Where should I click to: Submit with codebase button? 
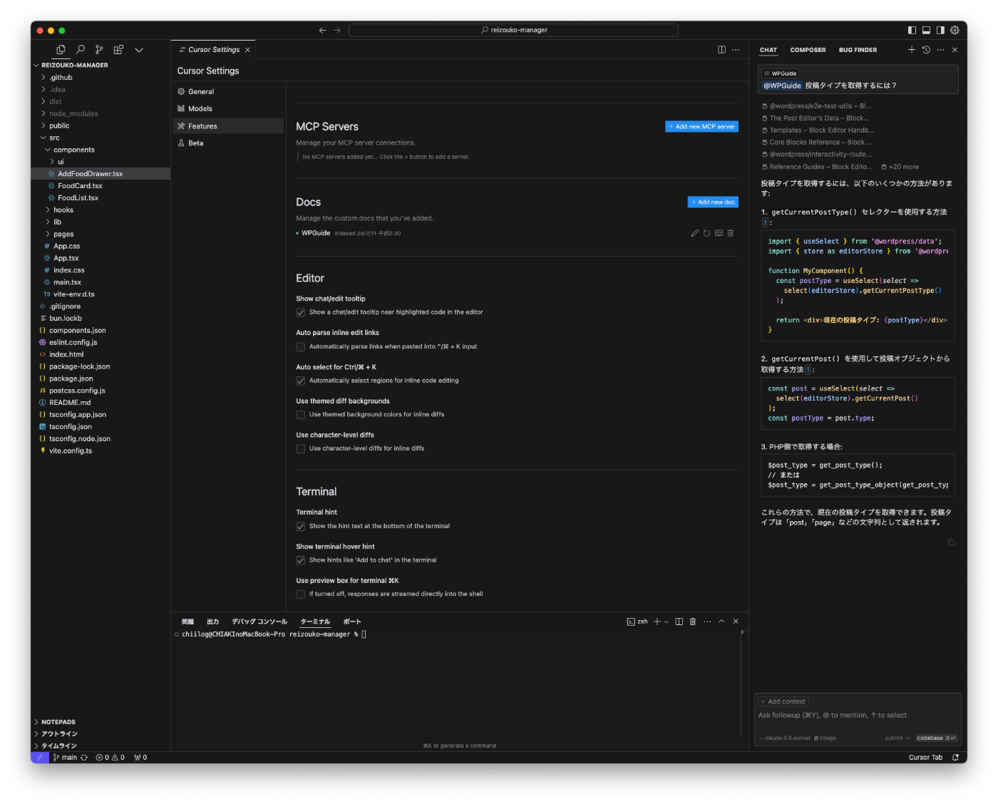pyautogui.click(x=936, y=738)
